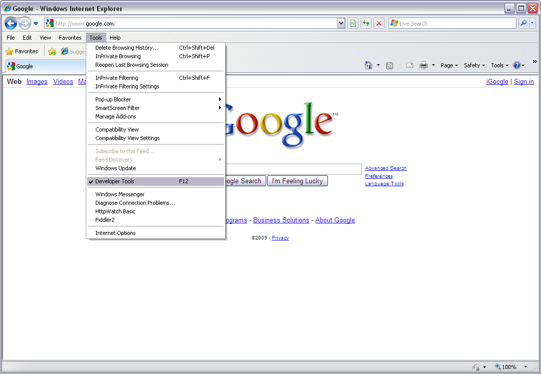Open the Print options dropdown arrow

[433, 65]
